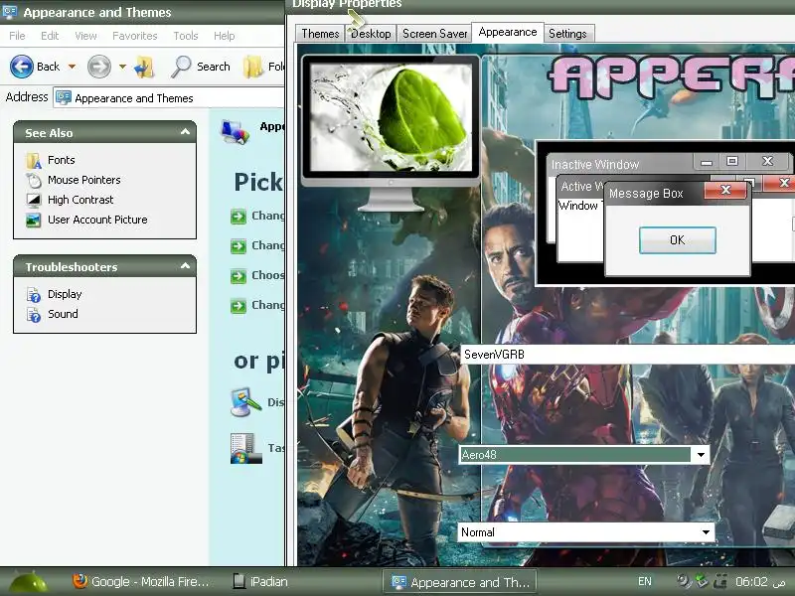Click first green arrow task icon
The image size is (795, 596).
pos(238,217)
